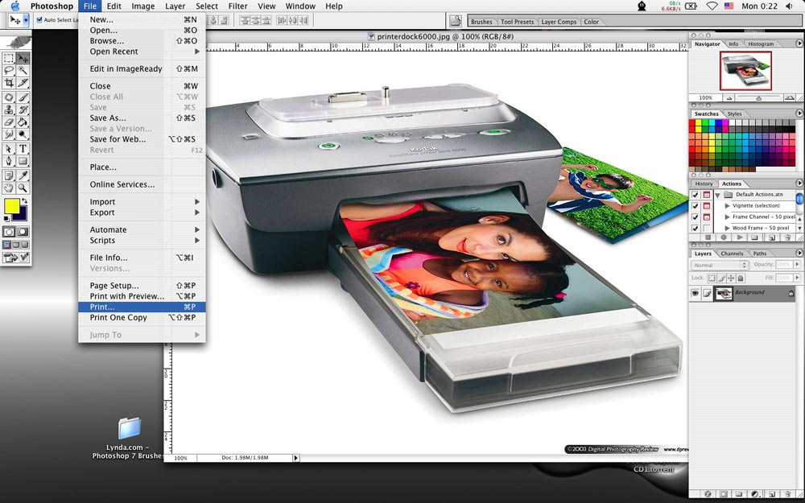Select the Clone Stamp tool
Viewport: 805px width, 503px height.
[9, 109]
